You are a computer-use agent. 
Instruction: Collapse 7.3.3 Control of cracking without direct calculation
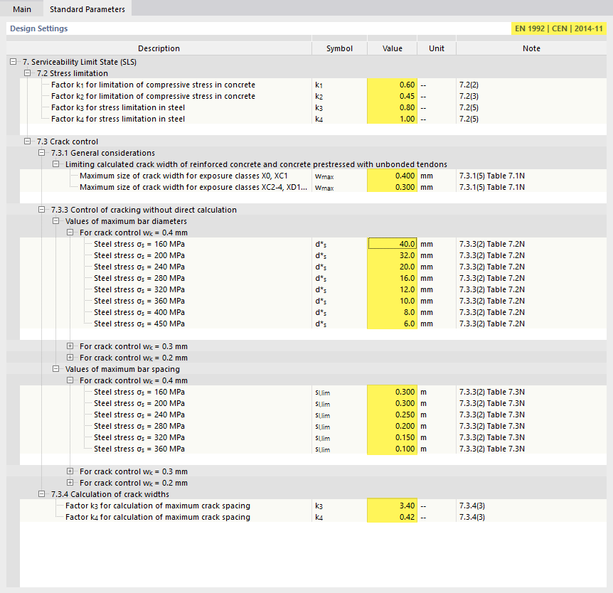41,210
